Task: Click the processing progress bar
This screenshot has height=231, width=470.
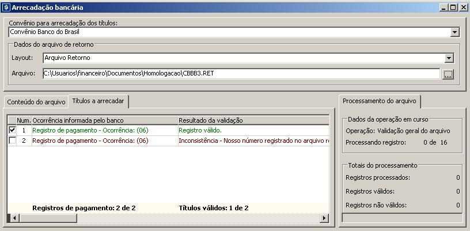Action: [402, 218]
